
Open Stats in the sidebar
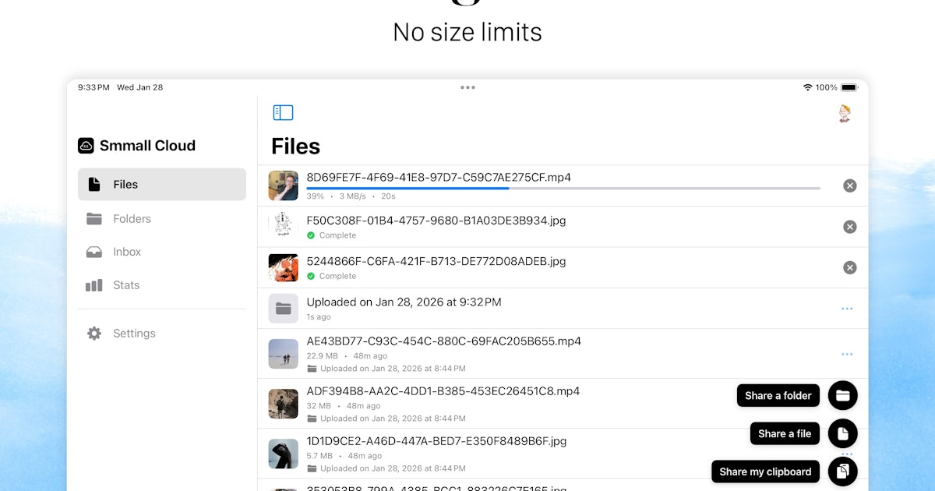pyautogui.click(x=162, y=285)
